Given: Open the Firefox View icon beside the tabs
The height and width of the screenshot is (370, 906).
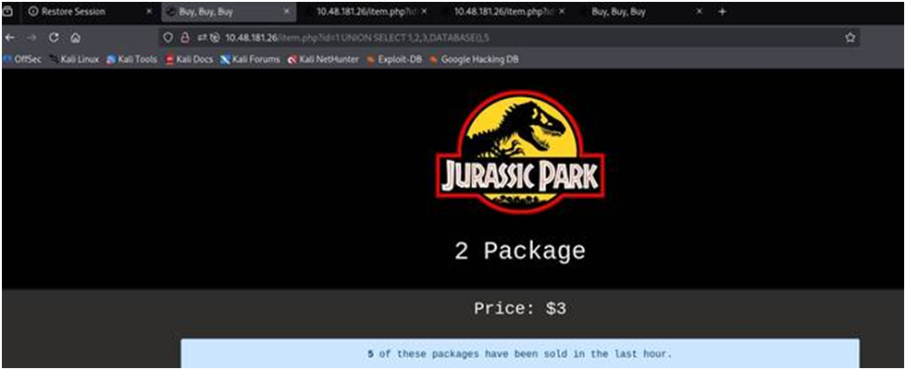Looking at the screenshot, I should point(7,11).
